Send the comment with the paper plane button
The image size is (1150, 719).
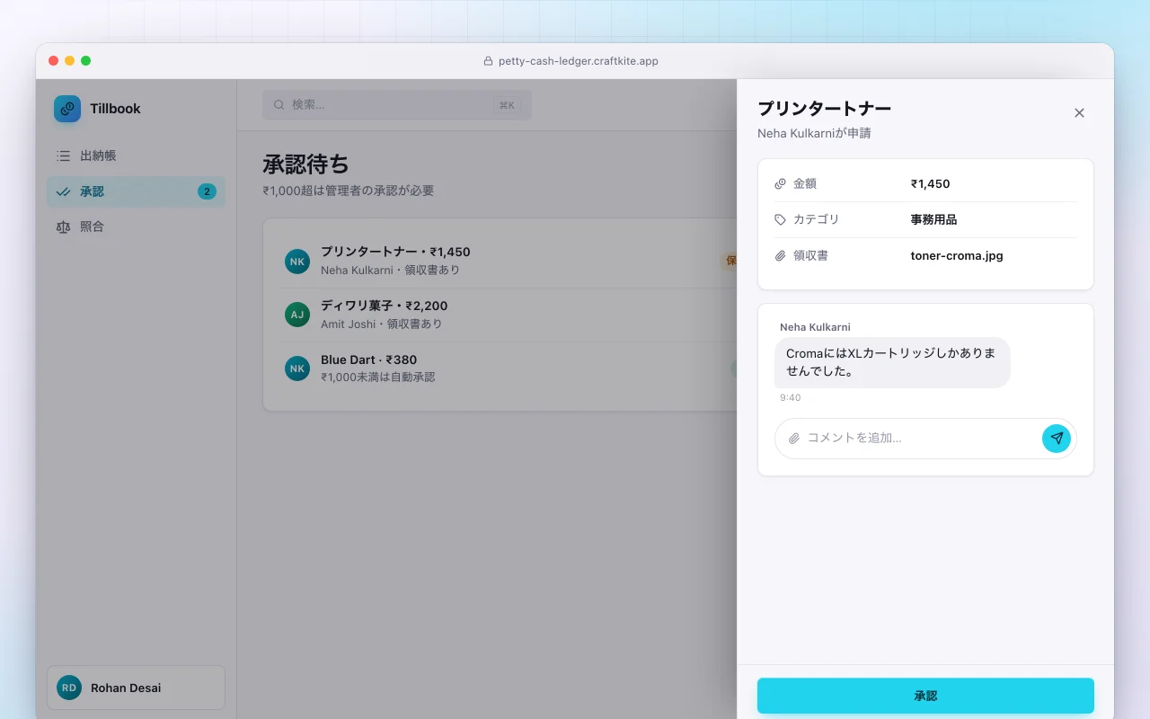coord(1057,439)
